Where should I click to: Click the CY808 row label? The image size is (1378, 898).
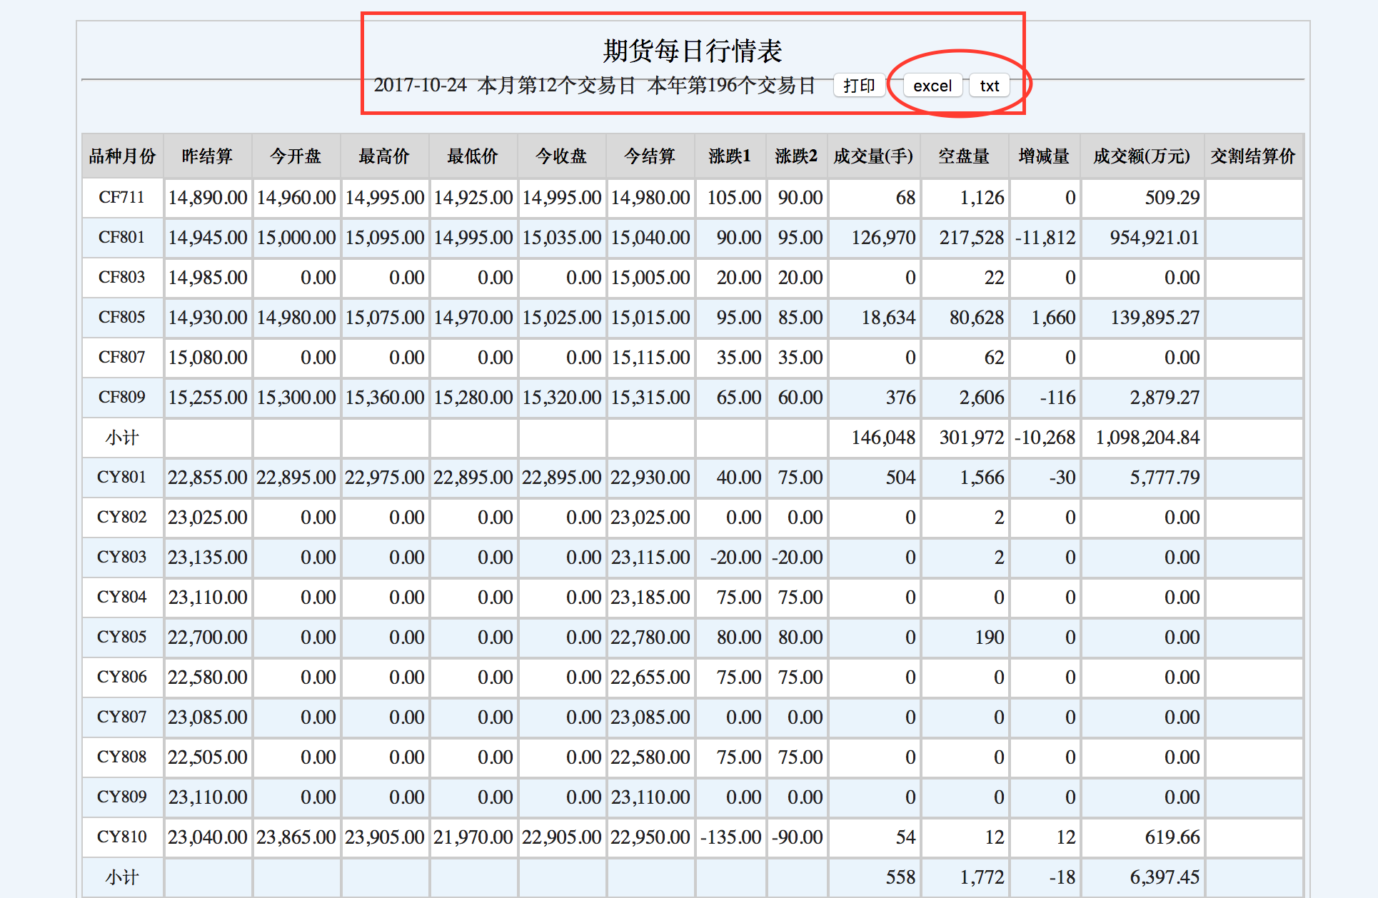[x=122, y=757]
